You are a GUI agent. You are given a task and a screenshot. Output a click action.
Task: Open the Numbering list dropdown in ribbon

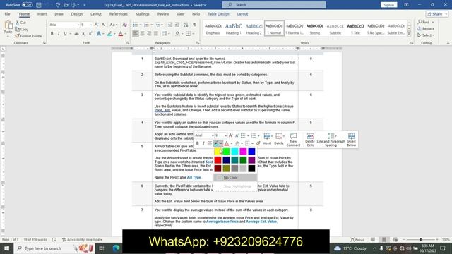(151, 25)
